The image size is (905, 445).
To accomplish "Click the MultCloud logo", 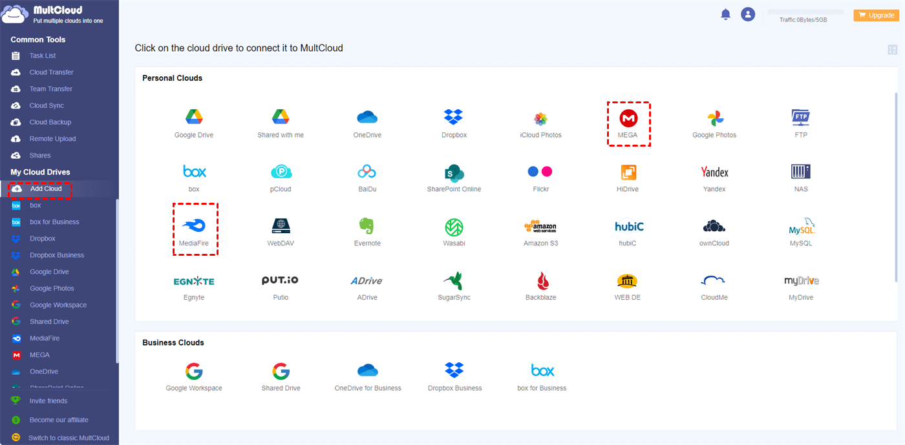I will coord(53,15).
